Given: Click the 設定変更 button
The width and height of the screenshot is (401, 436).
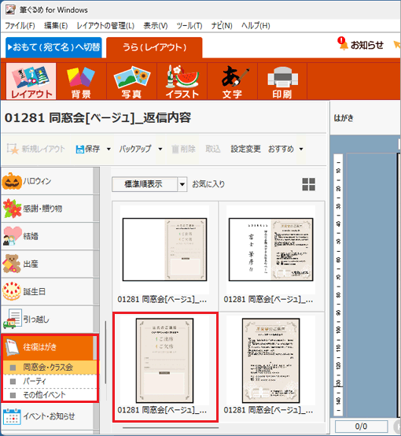Looking at the screenshot, I should (x=245, y=149).
